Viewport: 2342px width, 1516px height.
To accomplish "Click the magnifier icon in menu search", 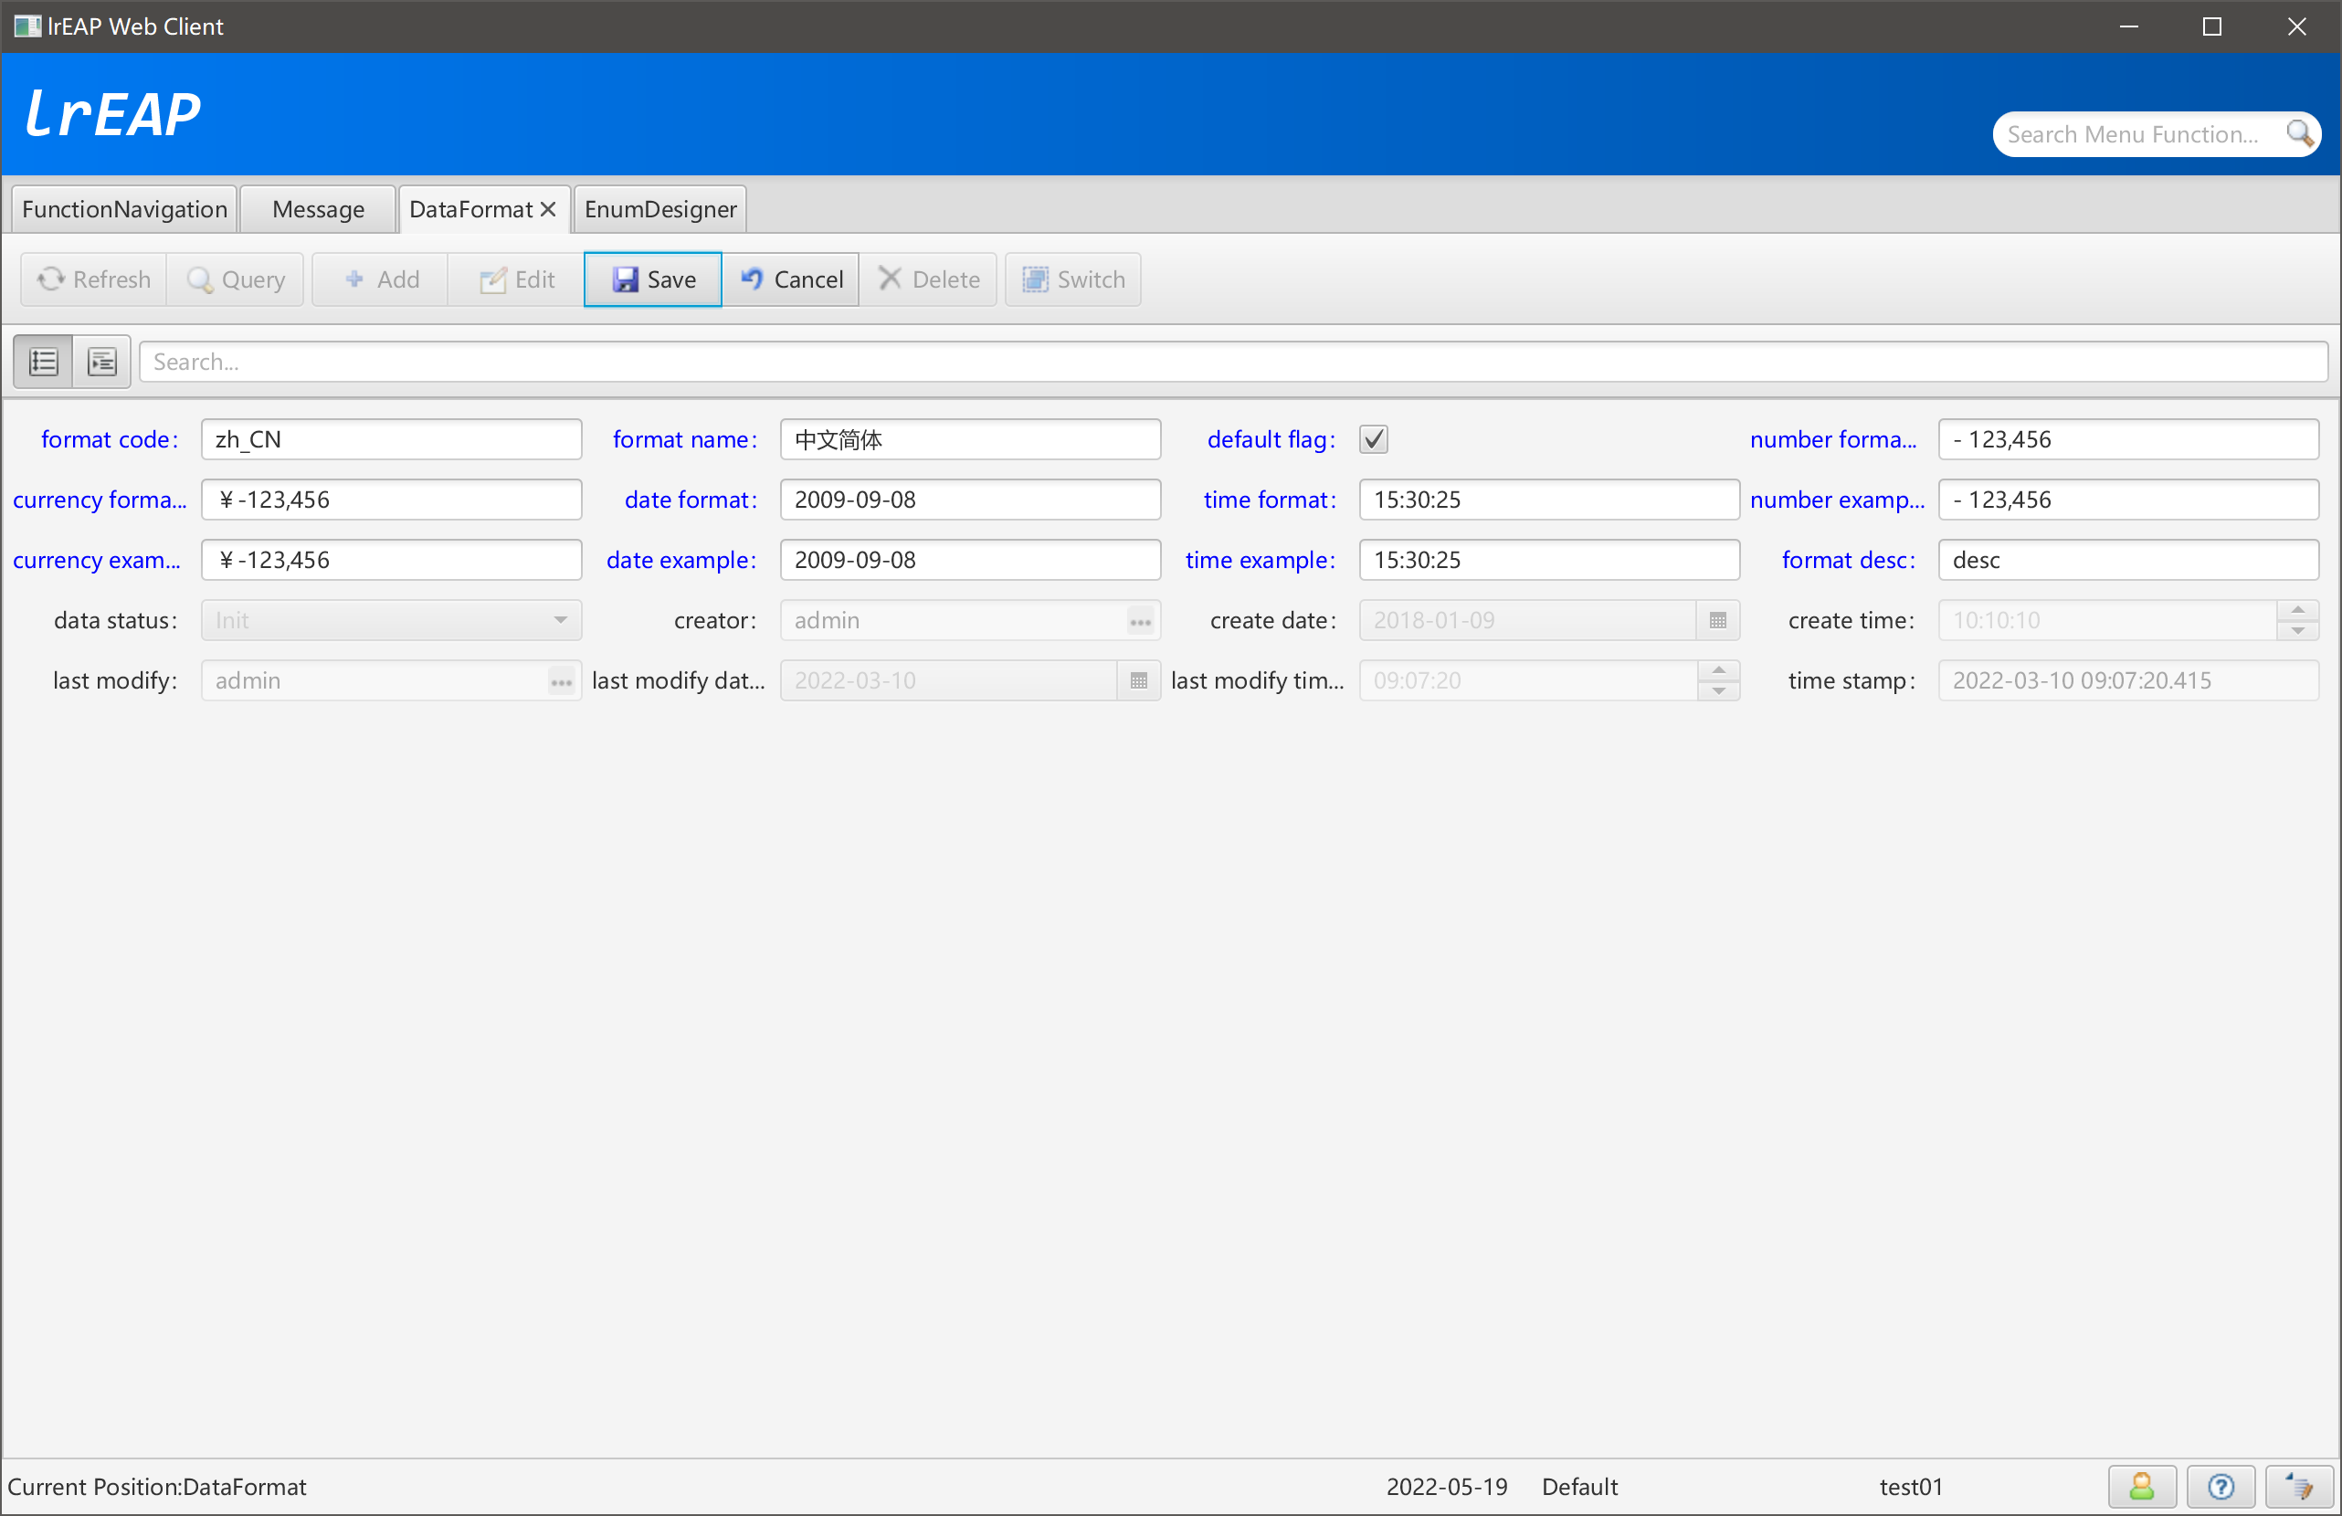I will [x=2300, y=132].
